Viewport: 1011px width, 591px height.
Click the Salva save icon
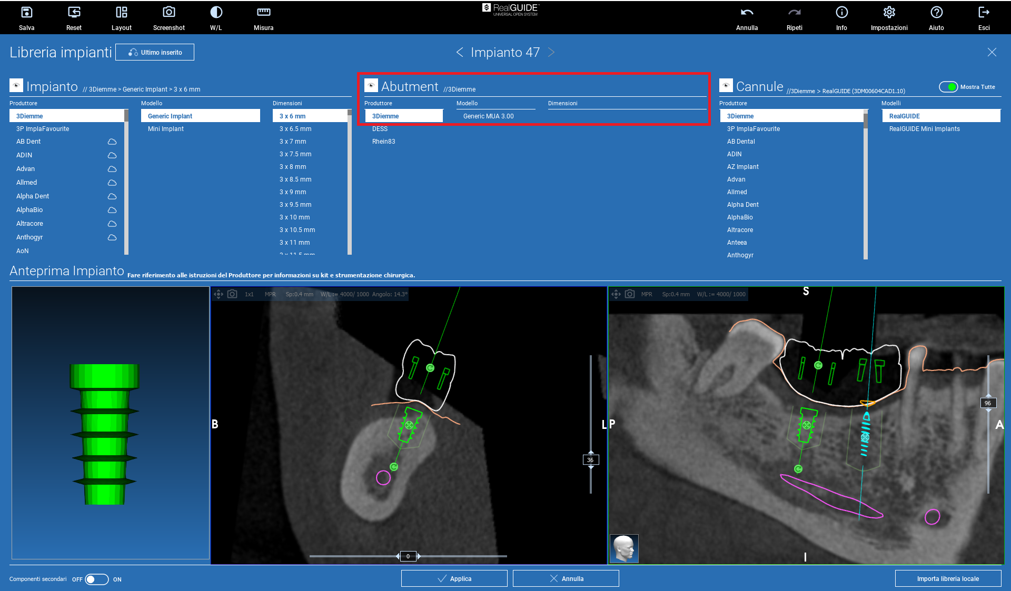point(26,13)
